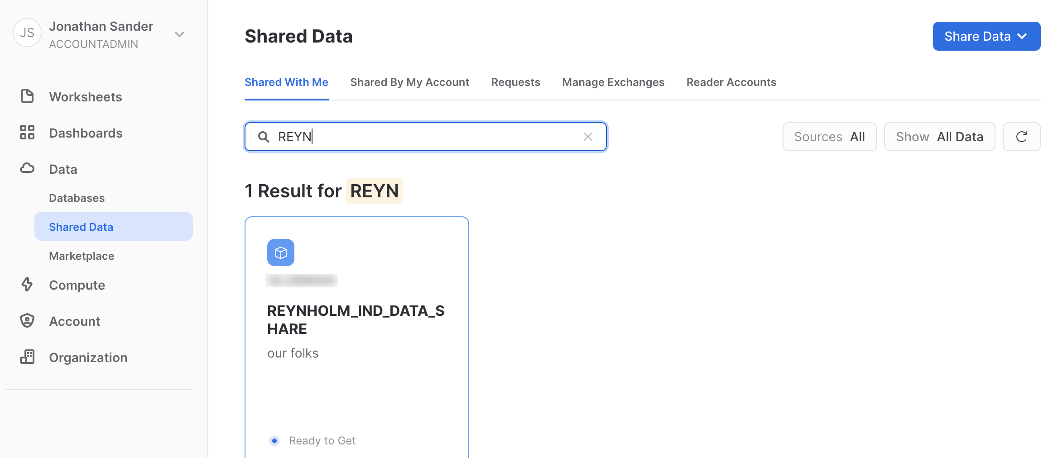Clear search text with X icon
Viewport: 1058px width, 458px height.
pyautogui.click(x=587, y=137)
